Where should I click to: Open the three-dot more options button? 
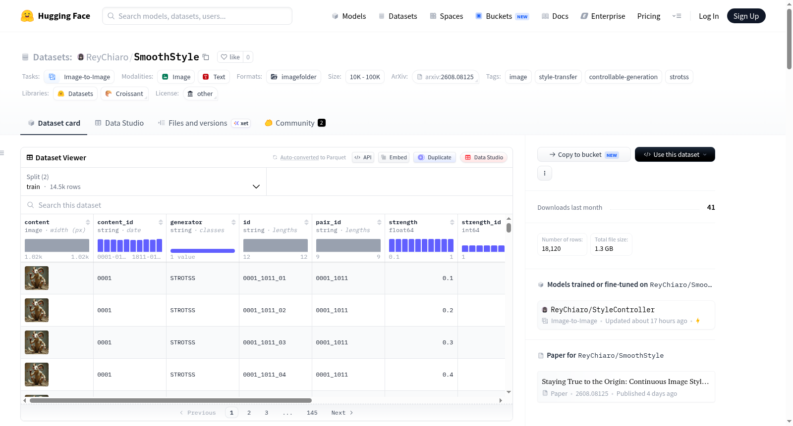click(x=545, y=173)
